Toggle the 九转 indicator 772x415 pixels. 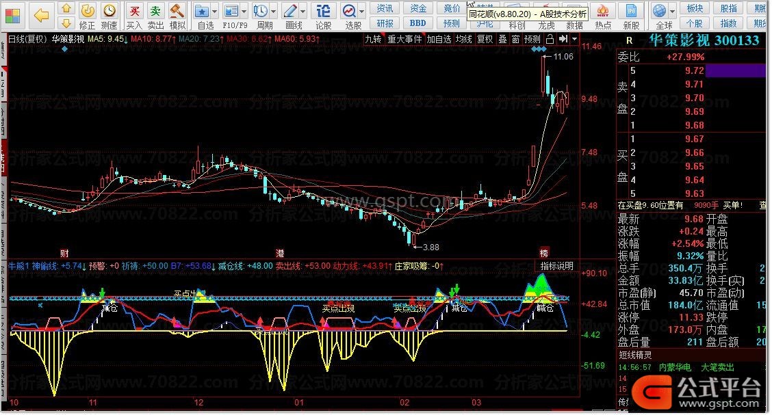pyautogui.click(x=373, y=39)
